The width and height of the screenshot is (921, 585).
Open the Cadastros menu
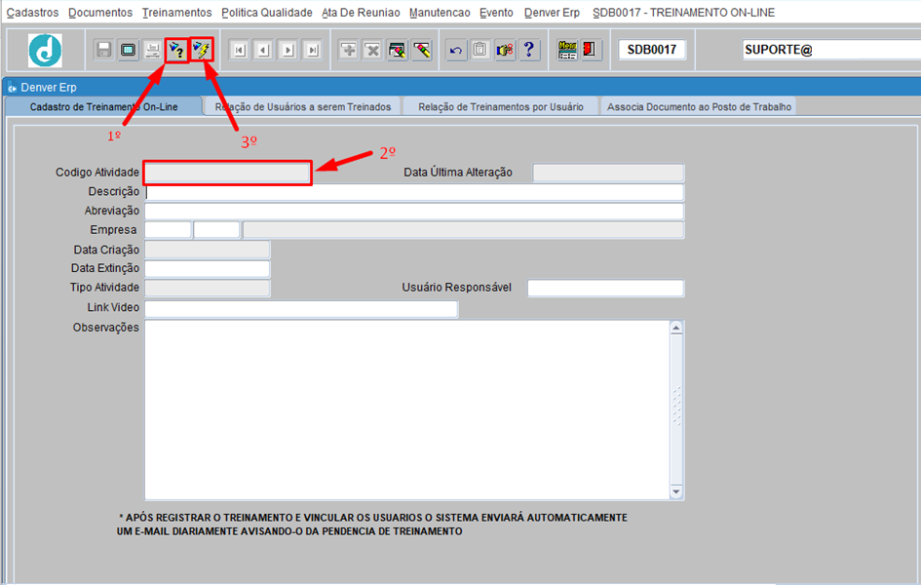tap(32, 13)
